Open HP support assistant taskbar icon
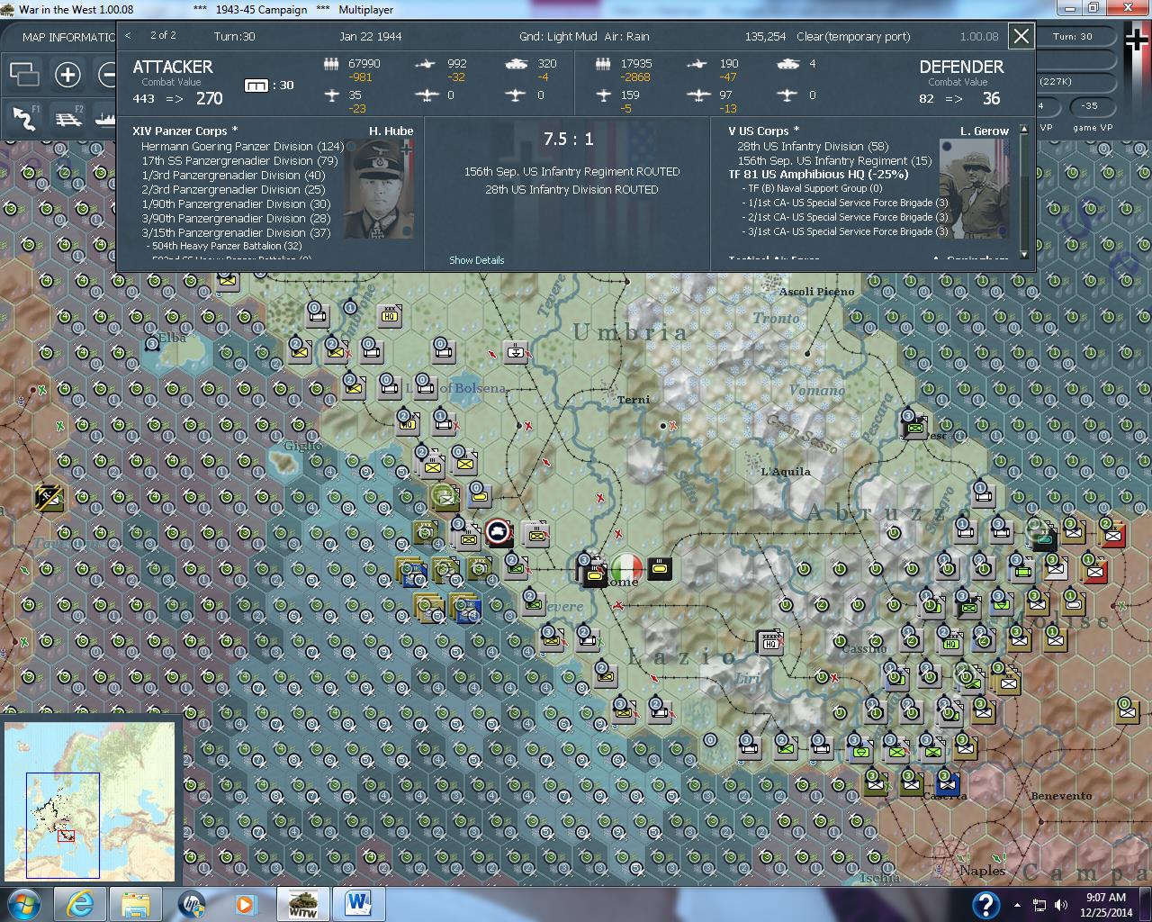The image size is (1152, 922). coord(192,903)
